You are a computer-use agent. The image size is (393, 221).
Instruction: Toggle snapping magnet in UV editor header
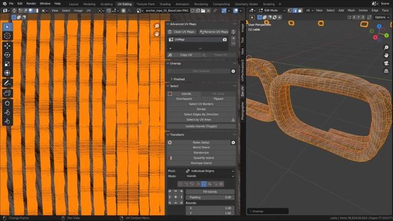point(109,11)
